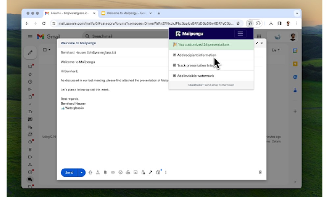Click attach files paperclip icon

[105, 172]
